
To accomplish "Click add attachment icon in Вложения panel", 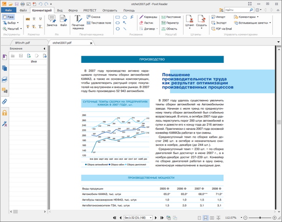I will tap(29, 56).
